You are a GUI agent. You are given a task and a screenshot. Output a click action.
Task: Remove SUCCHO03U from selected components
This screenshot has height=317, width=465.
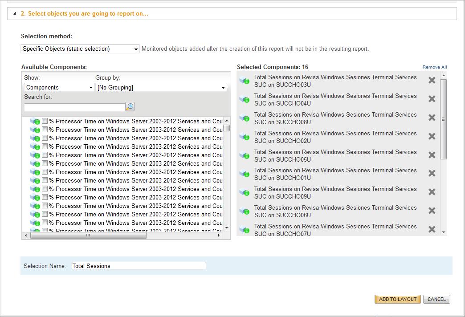(431, 81)
